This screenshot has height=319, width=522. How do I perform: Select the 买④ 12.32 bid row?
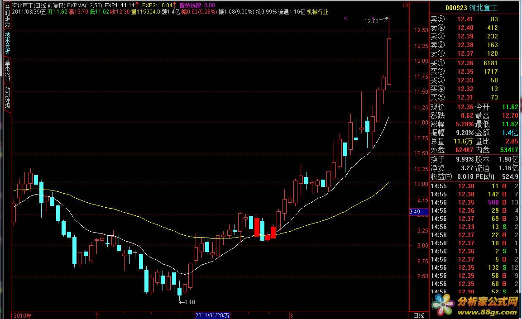[474, 89]
